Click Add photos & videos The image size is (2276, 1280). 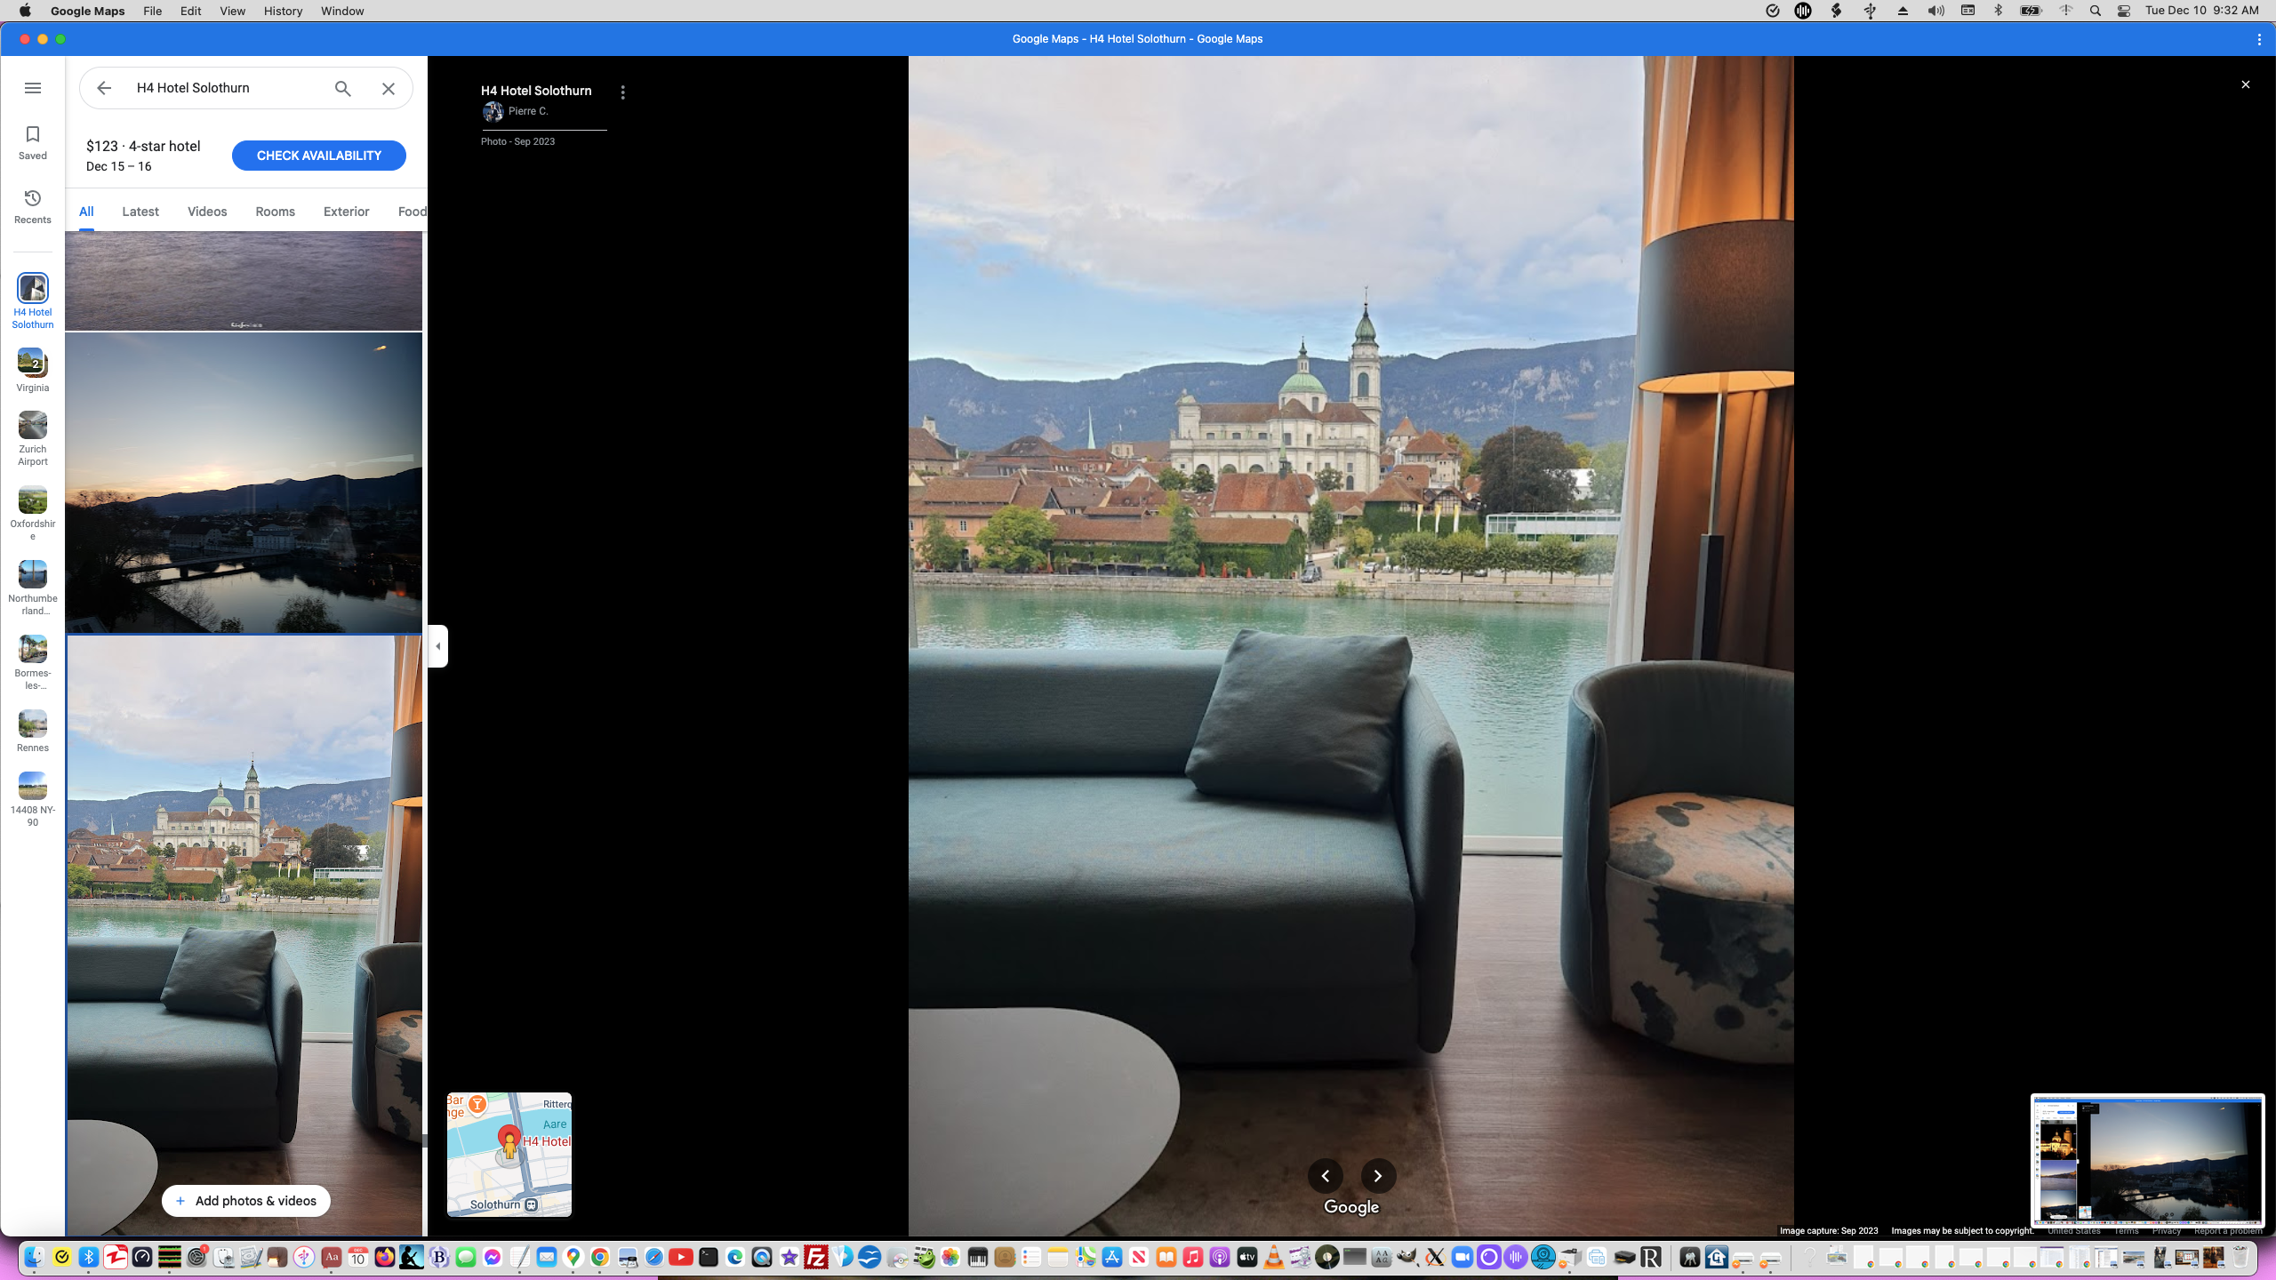pos(245,1201)
